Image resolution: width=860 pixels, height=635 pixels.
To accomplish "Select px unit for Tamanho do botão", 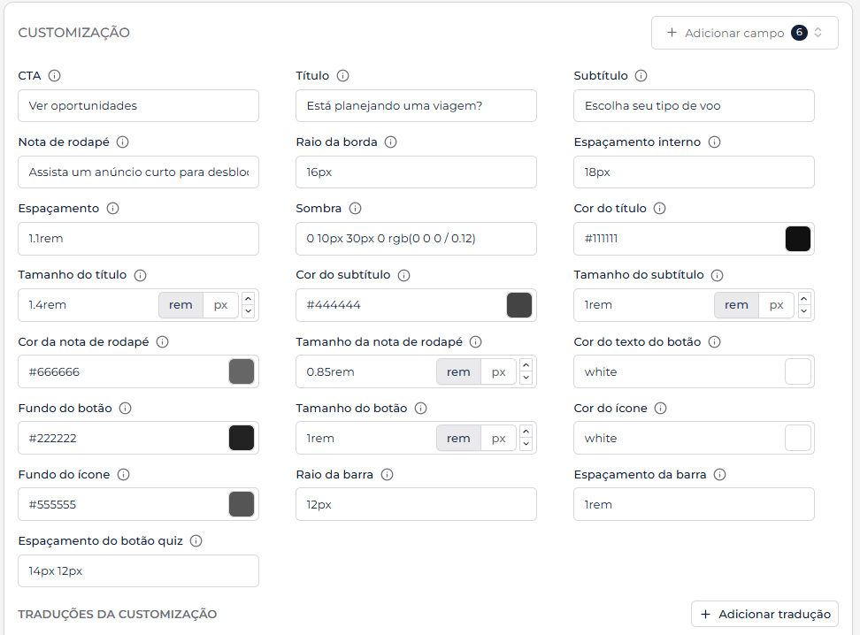I will 498,438.
